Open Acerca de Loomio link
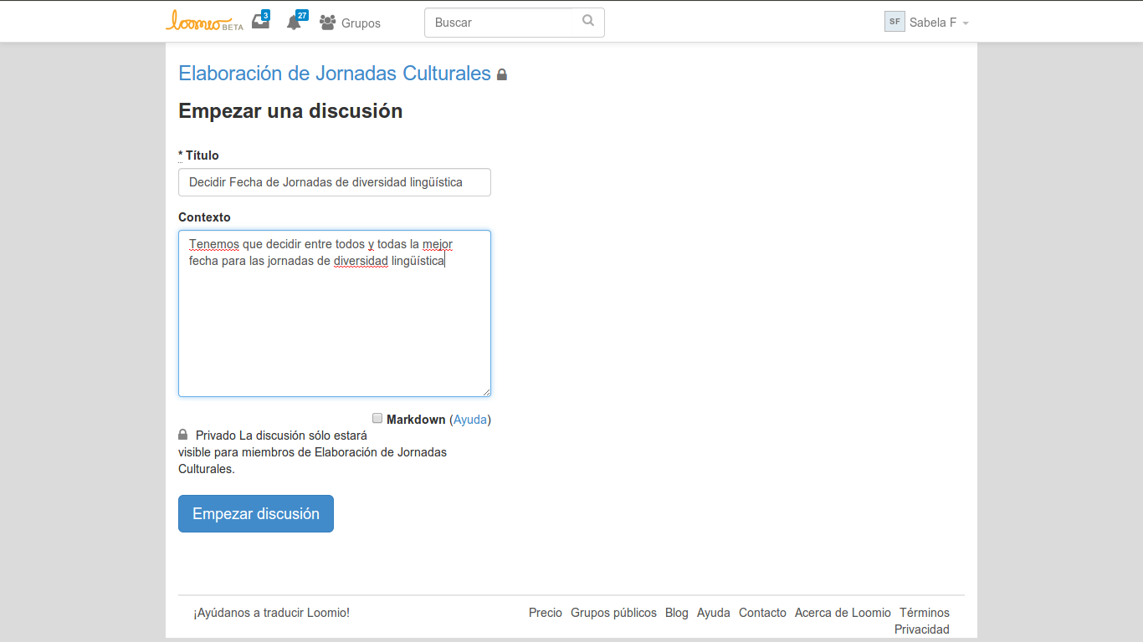 coord(843,613)
